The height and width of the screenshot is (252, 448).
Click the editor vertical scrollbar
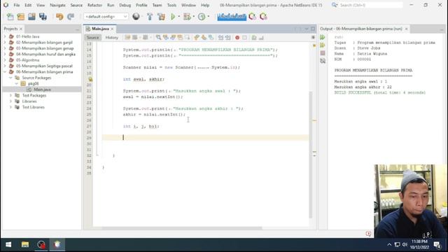(310, 154)
